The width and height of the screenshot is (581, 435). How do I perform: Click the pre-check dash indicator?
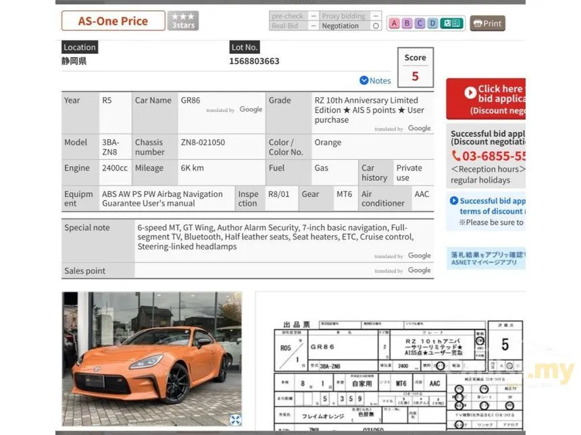tap(313, 16)
